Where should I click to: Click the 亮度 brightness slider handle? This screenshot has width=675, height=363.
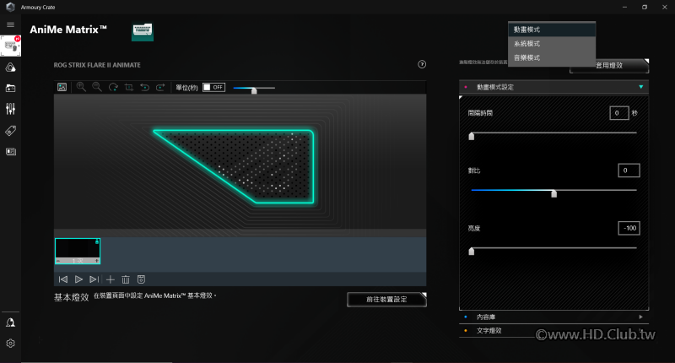click(x=472, y=251)
